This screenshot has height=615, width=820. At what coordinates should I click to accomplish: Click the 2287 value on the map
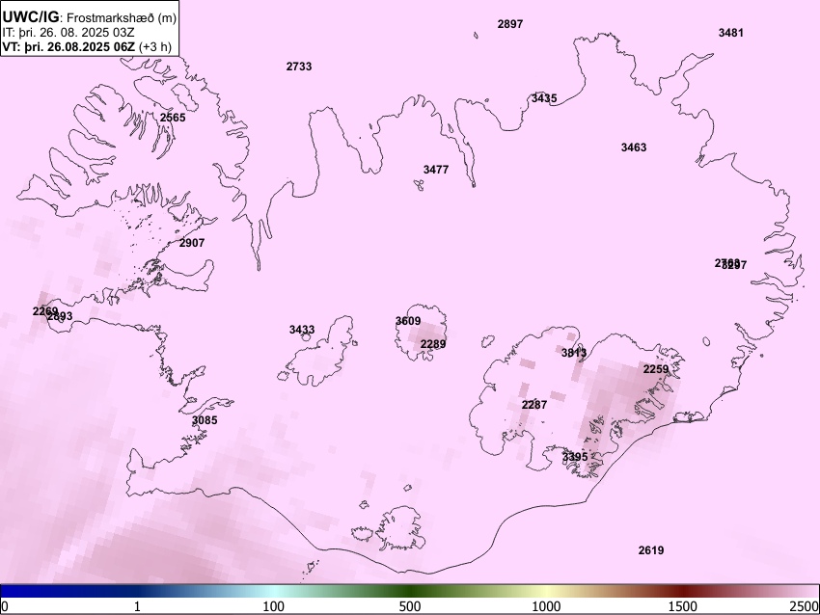(533, 405)
